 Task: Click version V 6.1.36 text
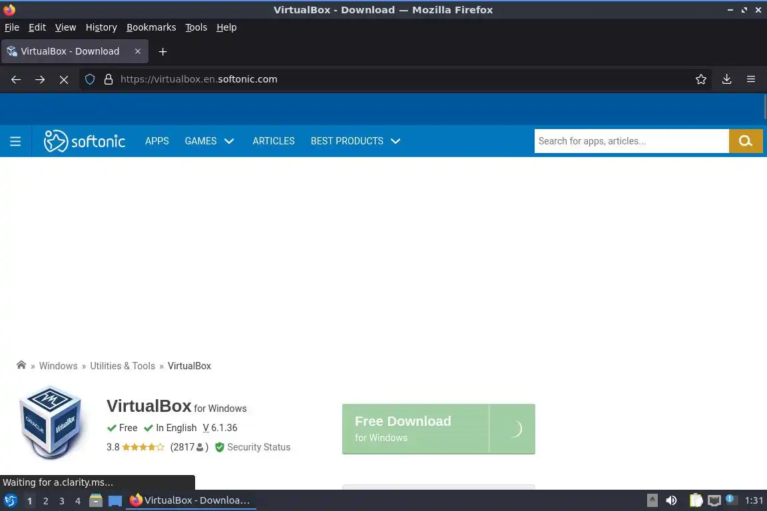220,428
